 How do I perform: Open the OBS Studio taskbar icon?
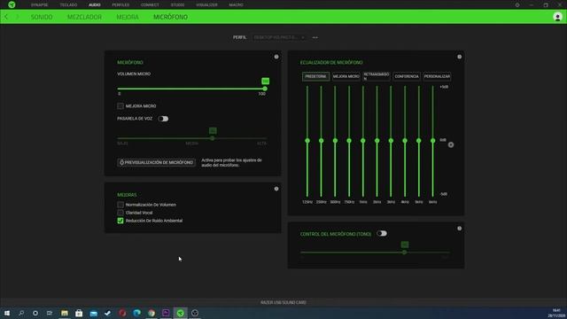pos(195,313)
